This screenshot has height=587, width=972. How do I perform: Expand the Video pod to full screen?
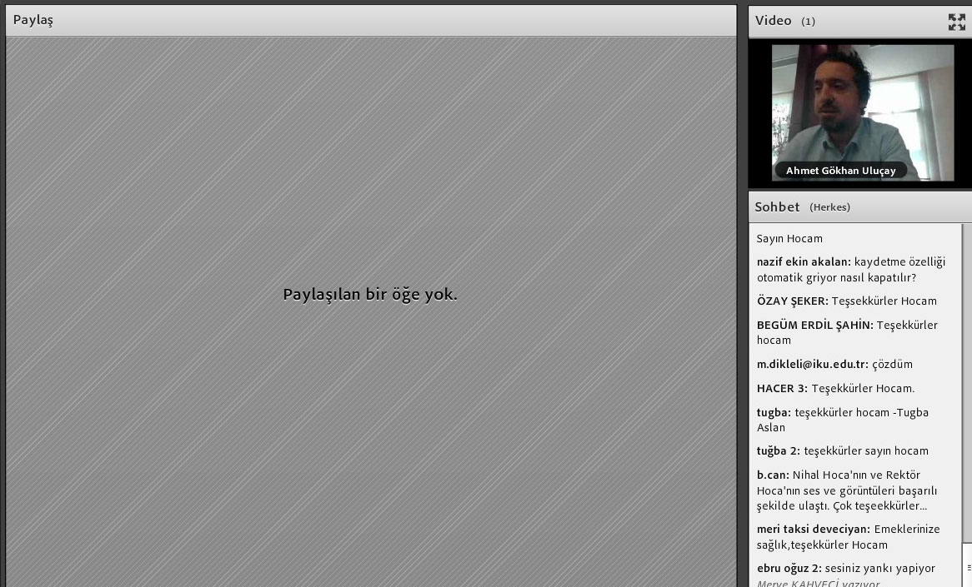coord(956,22)
